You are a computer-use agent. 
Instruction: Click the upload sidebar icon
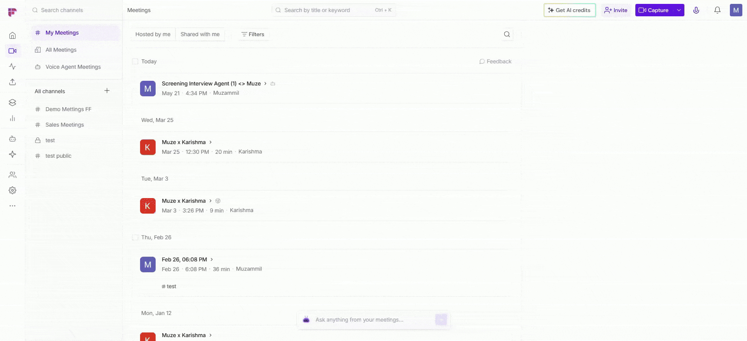coord(12,82)
